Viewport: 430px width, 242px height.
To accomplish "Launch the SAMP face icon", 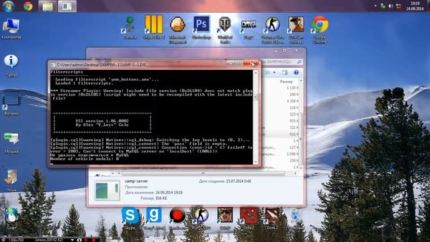I will coord(225,218).
